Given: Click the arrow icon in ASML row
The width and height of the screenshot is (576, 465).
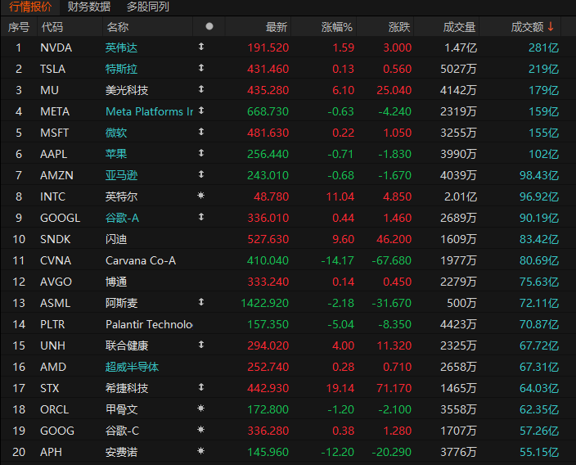Looking at the screenshot, I should [x=201, y=302].
